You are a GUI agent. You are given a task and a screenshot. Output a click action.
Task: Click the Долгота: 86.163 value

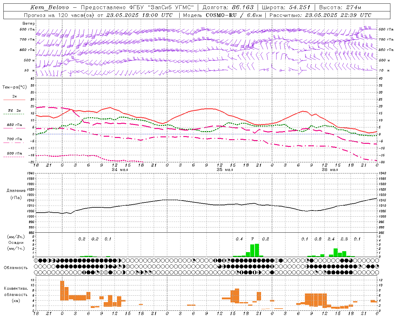click(x=228, y=7)
